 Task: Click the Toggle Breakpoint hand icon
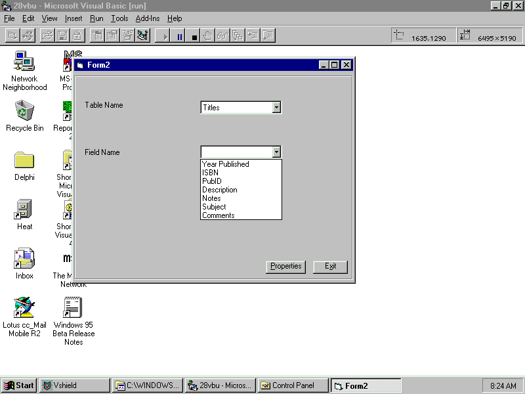tap(208, 36)
